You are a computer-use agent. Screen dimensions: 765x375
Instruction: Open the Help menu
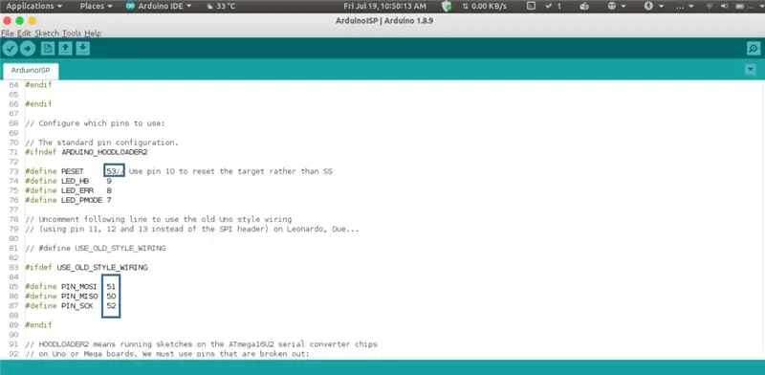pyautogui.click(x=93, y=33)
